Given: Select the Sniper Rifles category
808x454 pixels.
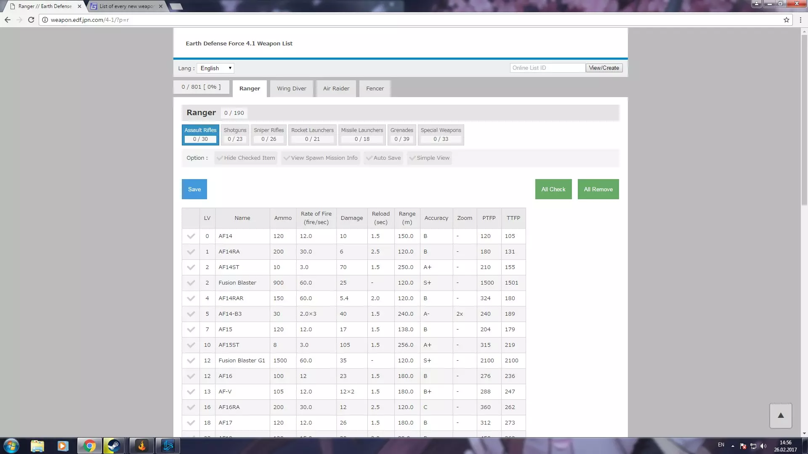Looking at the screenshot, I should coord(268,135).
